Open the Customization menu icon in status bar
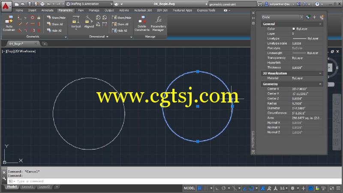 pyautogui.click(x=338, y=188)
